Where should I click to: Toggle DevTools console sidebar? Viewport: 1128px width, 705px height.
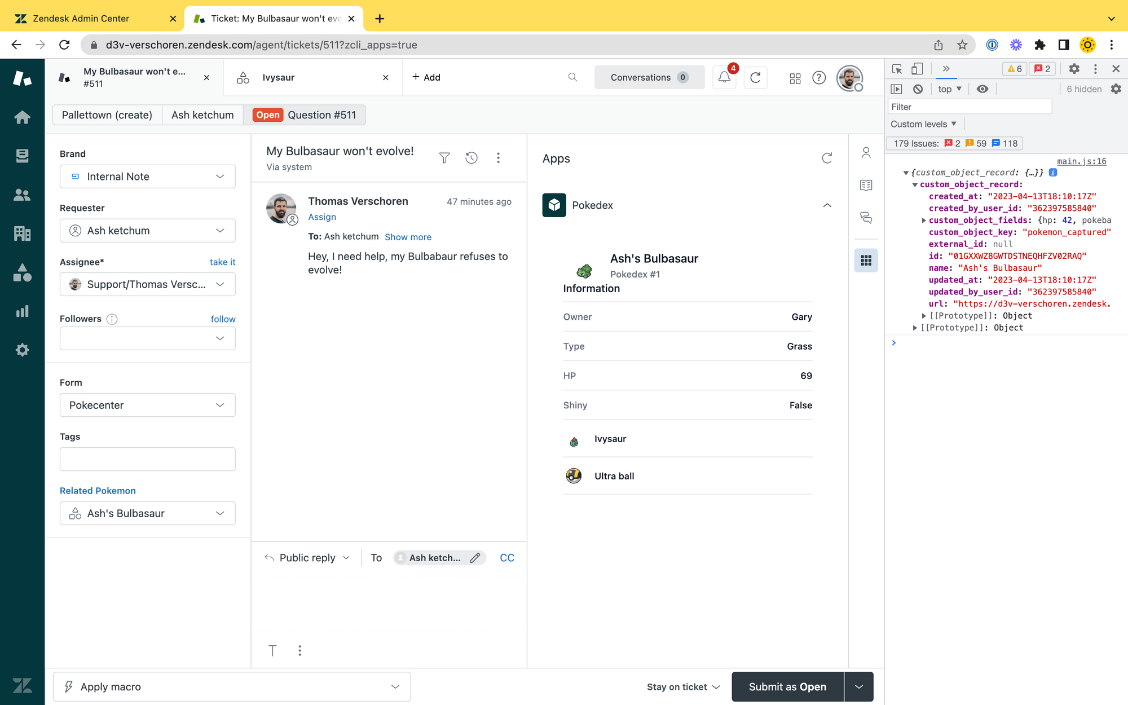click(897, 89)
